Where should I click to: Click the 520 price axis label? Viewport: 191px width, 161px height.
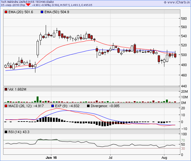pyautogui.click(x=184, y=45)
